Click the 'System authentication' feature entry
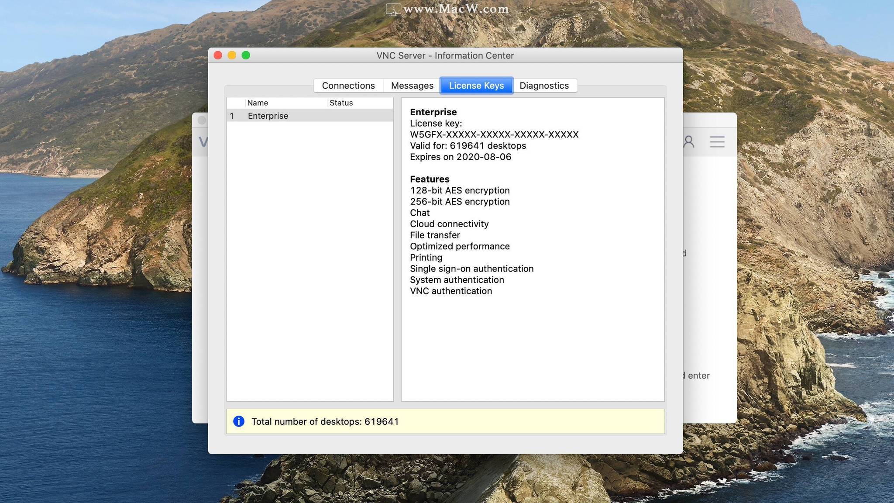Viewport: 894px width, 503px height. pyautogui.click(x=457, y=280)
